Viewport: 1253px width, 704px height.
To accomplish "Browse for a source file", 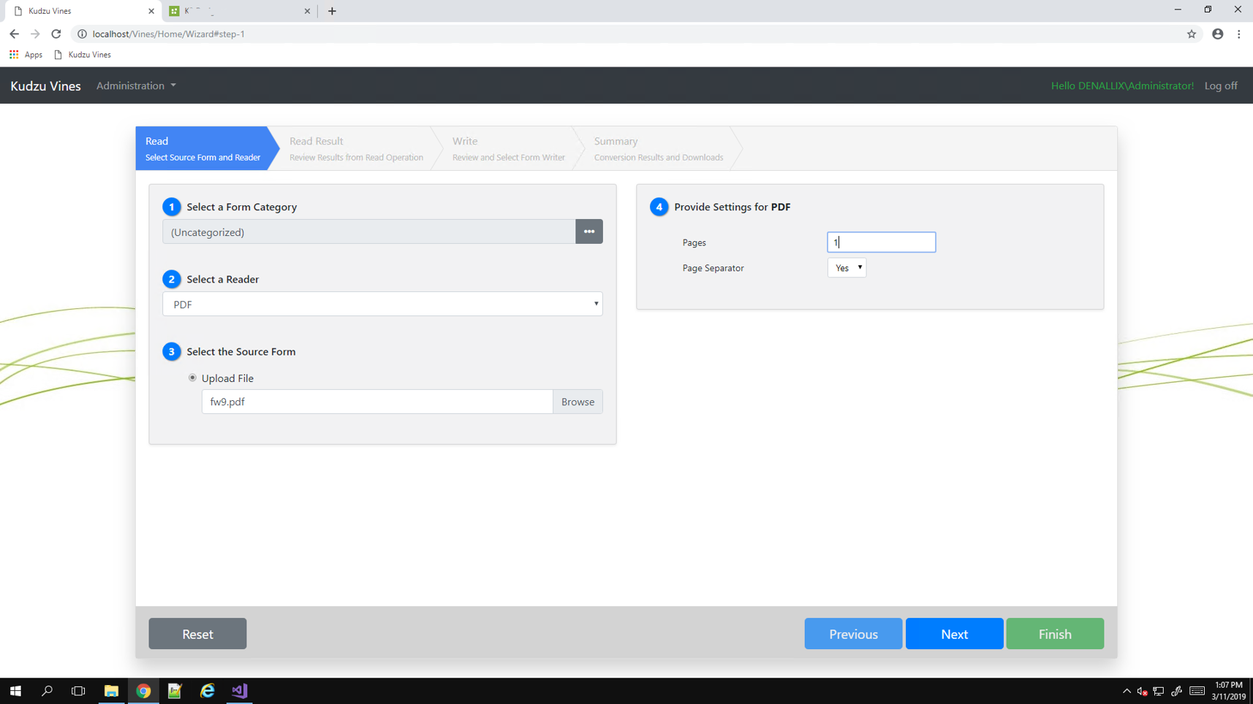I will click(x=578, y=402).
